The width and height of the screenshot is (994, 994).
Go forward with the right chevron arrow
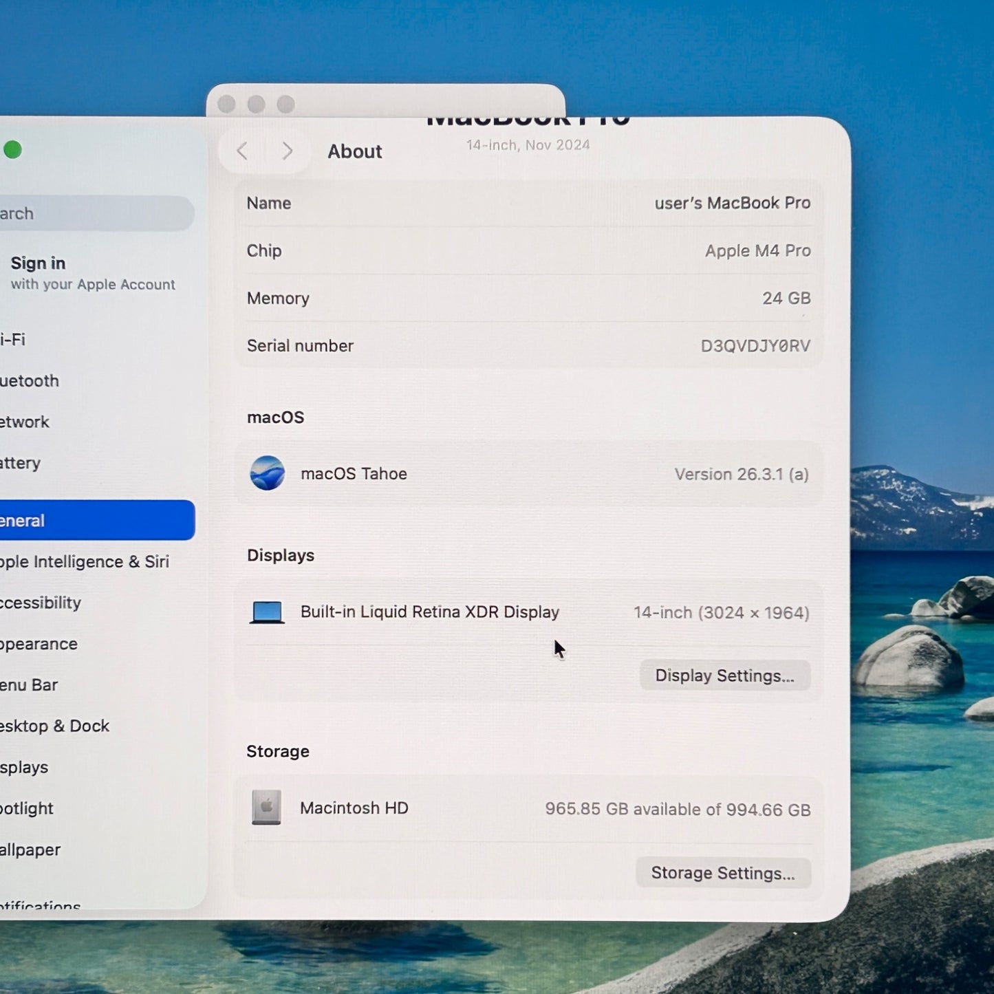[x=288, y=151]
